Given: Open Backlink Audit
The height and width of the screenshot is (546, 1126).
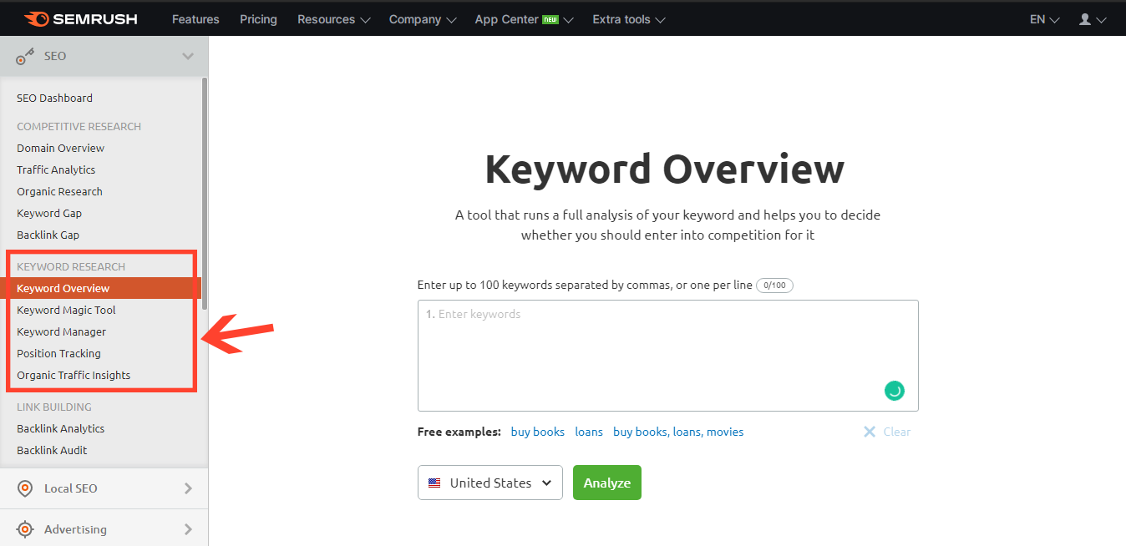Looking at the screenshot, I should (52, 450).
